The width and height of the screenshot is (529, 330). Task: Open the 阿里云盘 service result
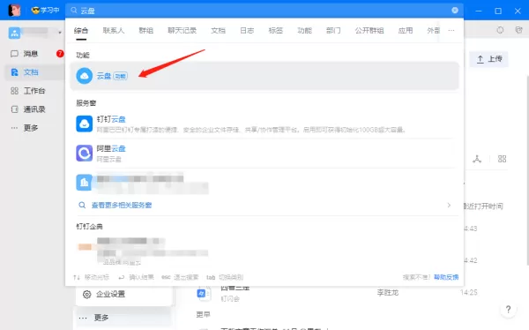264,154
